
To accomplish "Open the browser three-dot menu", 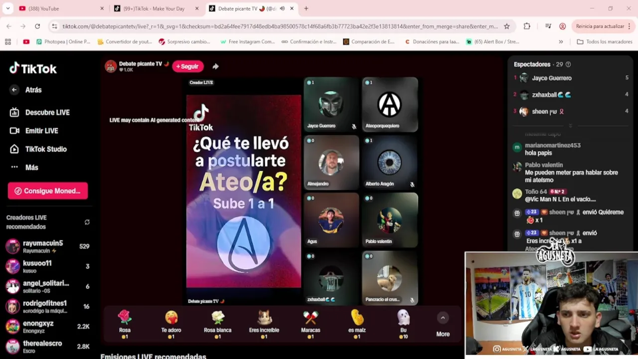I will point(630,26).
